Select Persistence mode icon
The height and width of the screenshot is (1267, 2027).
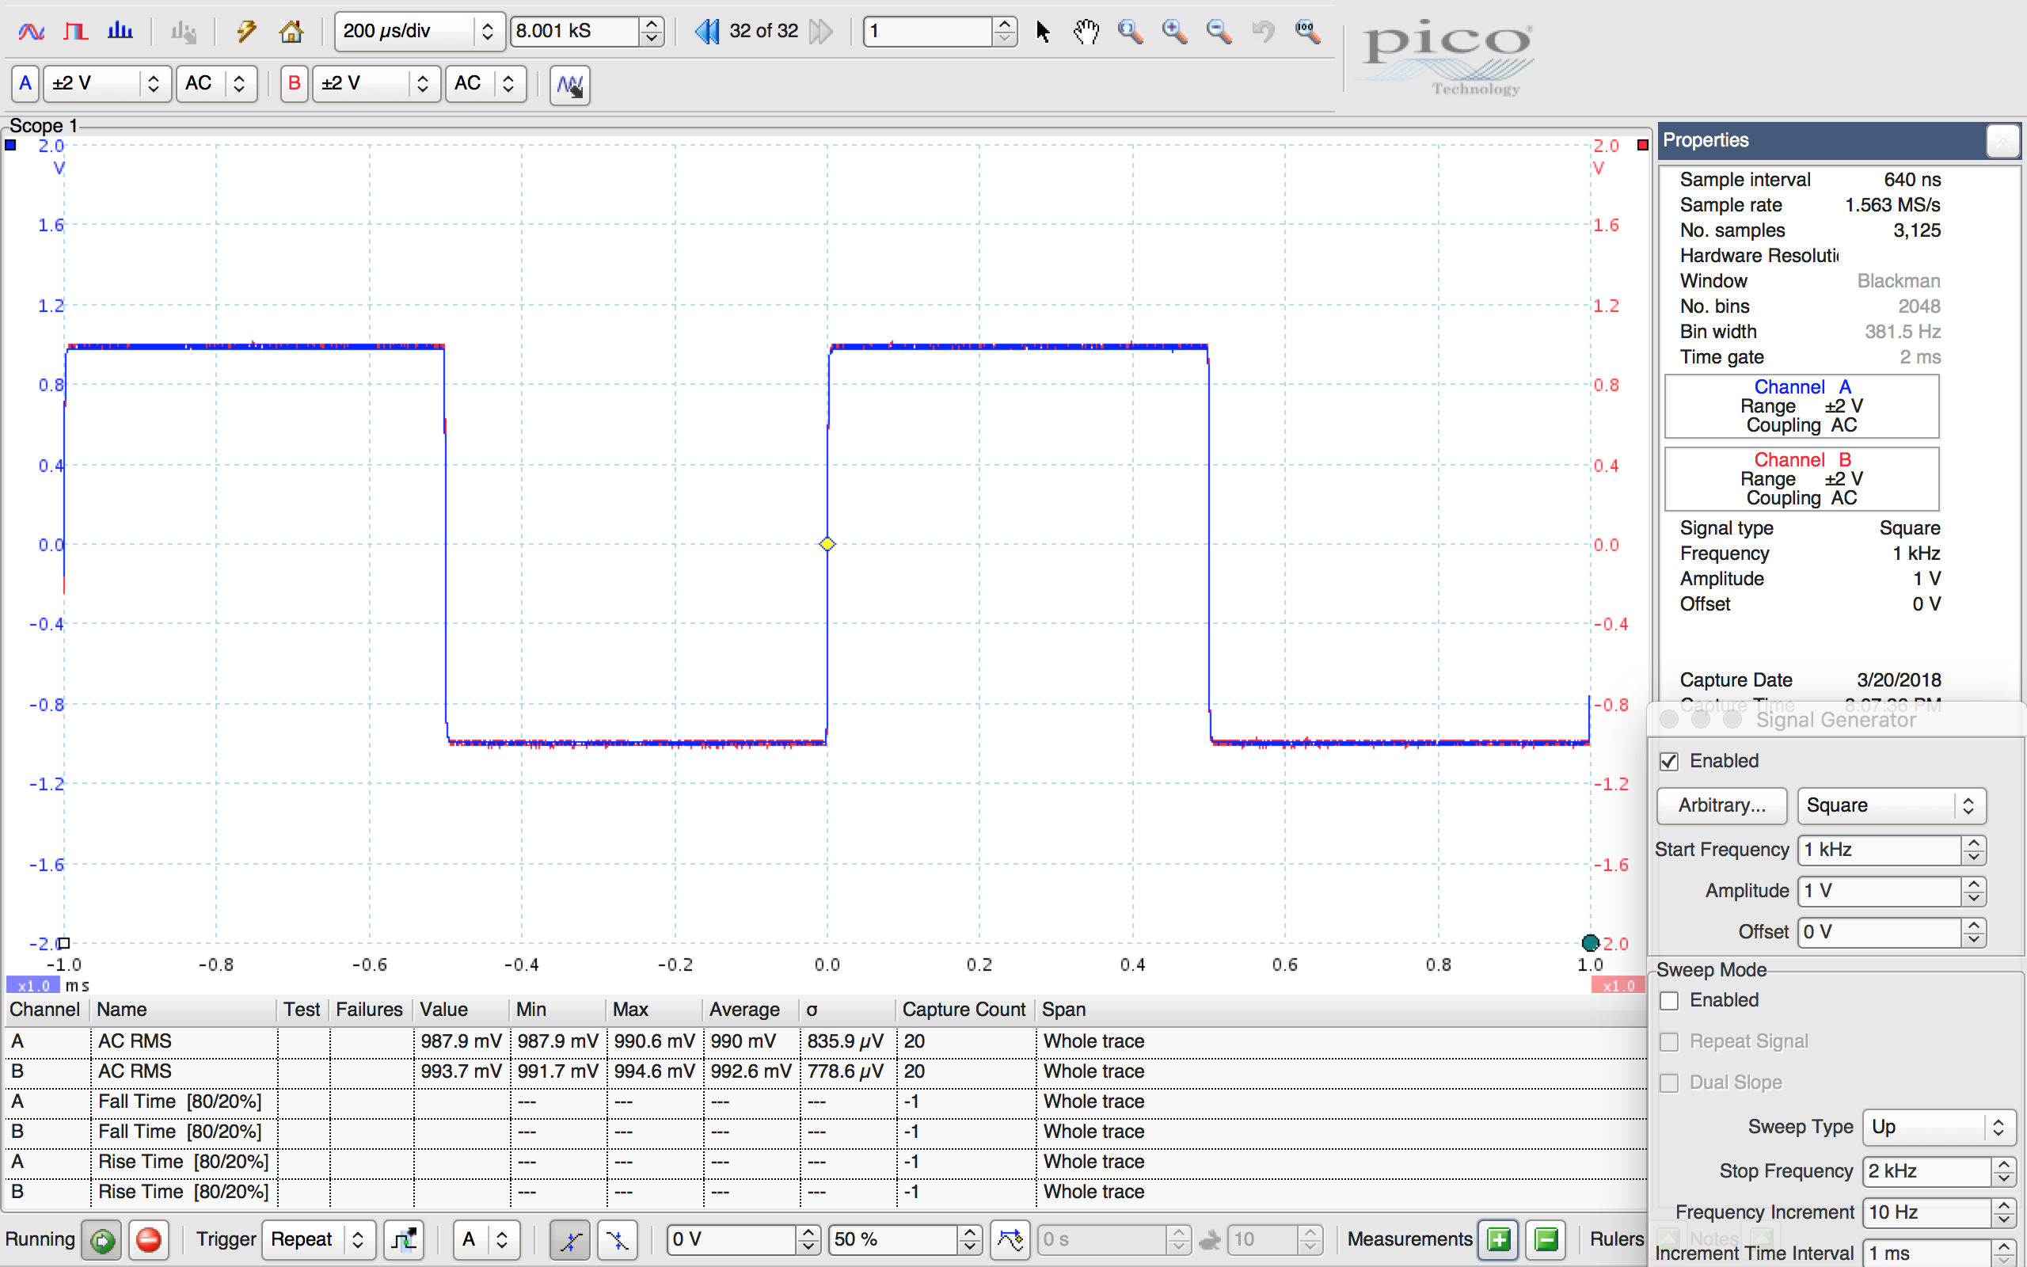(75, 32)
